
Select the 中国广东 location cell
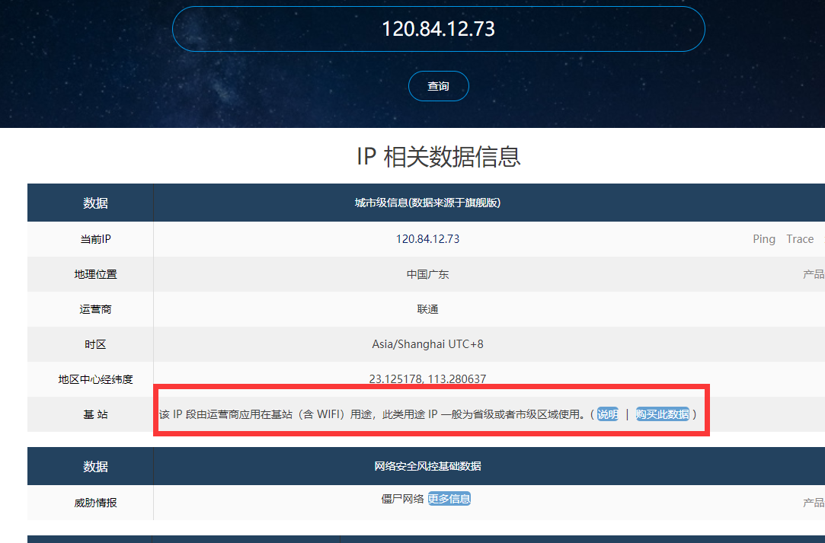[x=427, y=274]
